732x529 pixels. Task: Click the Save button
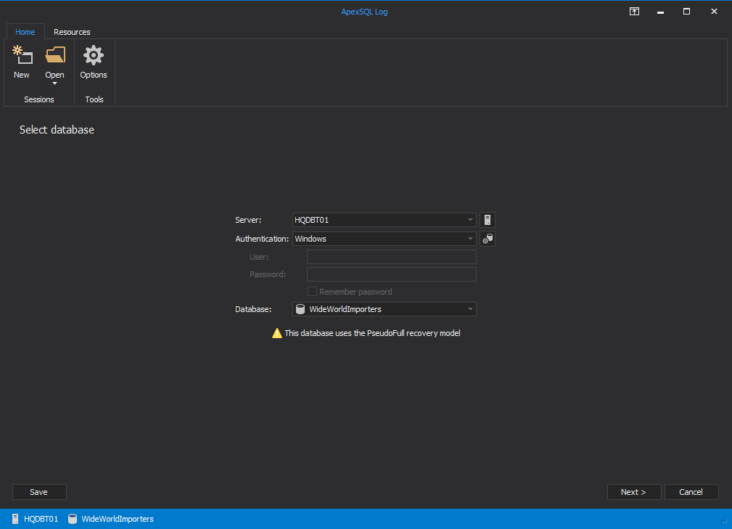(x=39, y=492)
